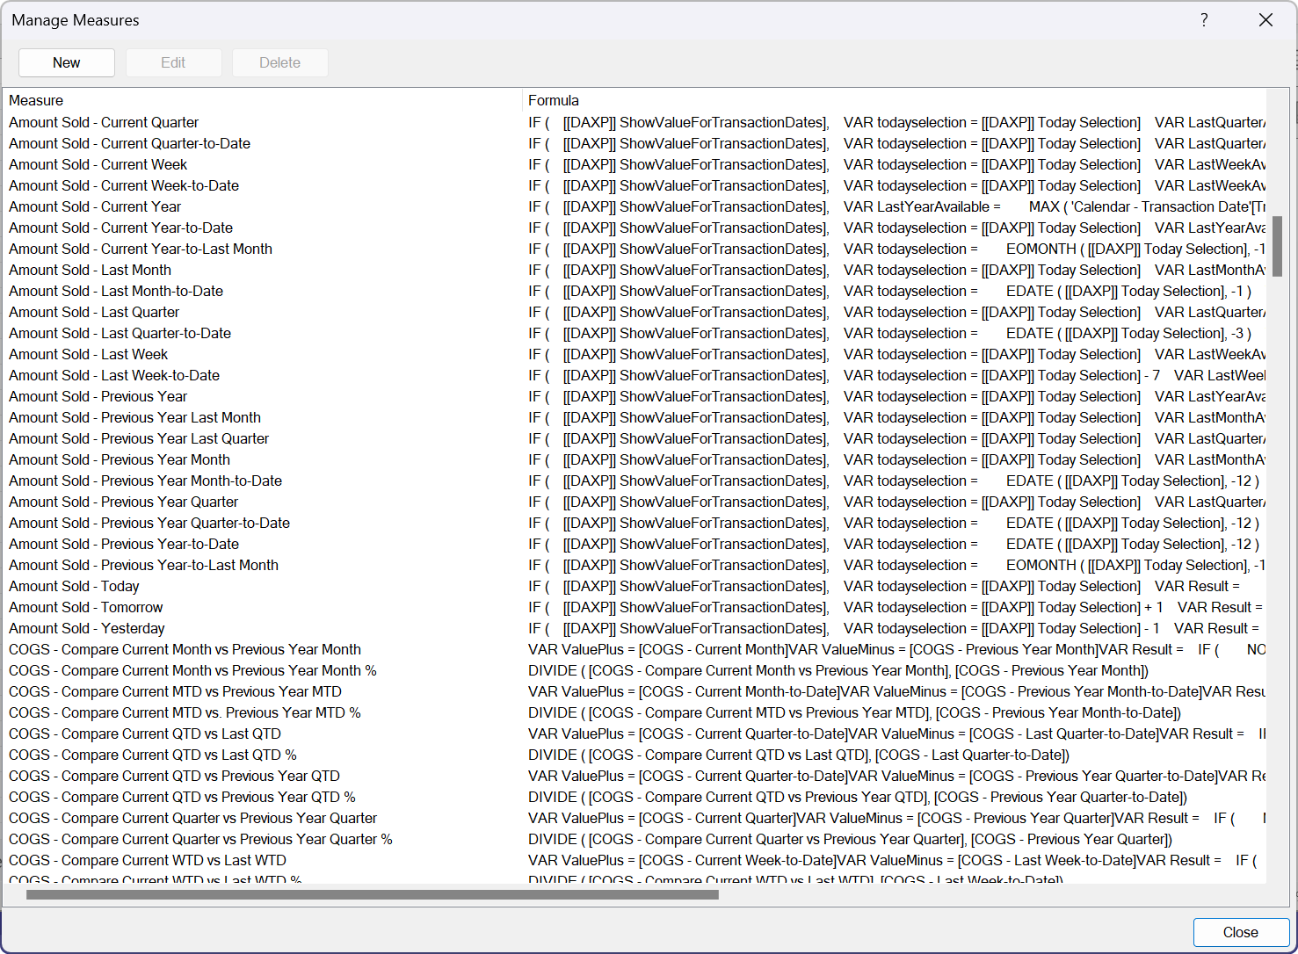The width and height of the screenshot is (1298, 954).
Task: Select COGS - Compare Current QTD vs Last QTD %
Action: click(x=153, y=755)
